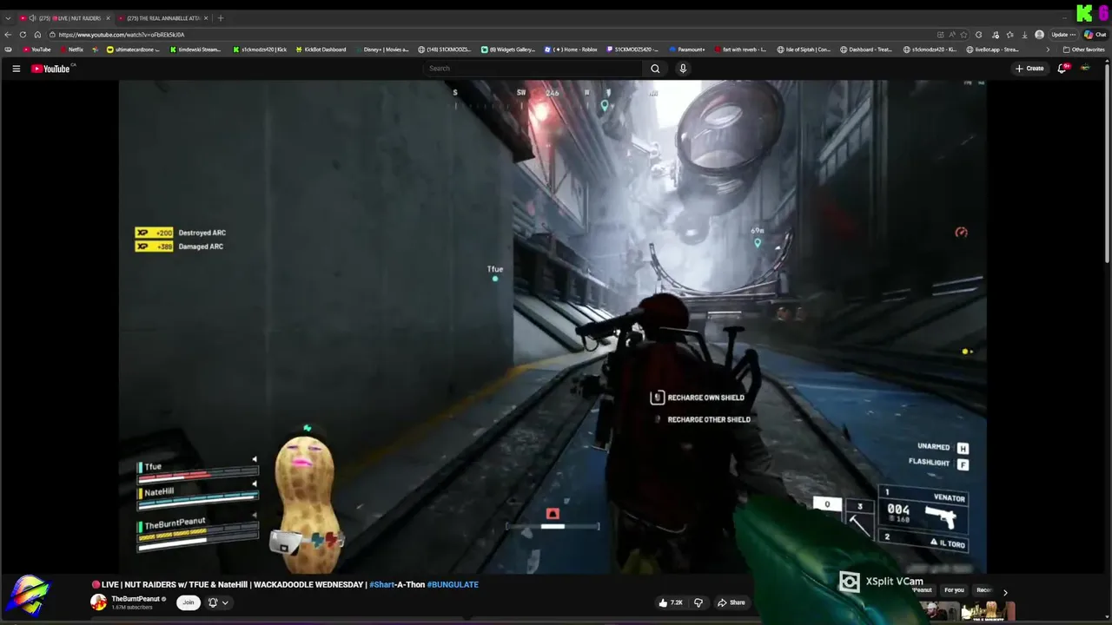The width and height of the screenshot is (1112, 625).
Task: Open the Widgets Gallery bookmark
Action: tap(508, 49)
